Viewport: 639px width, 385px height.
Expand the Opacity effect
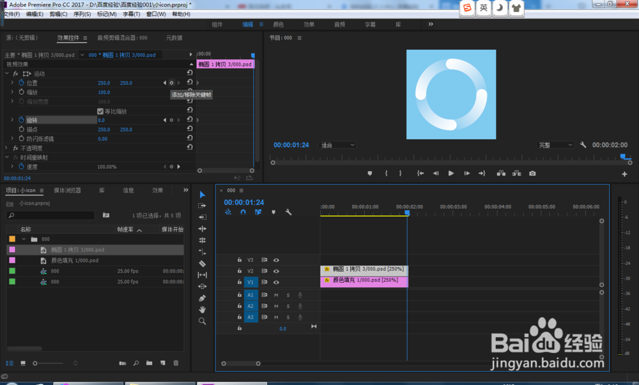point(6,147)
